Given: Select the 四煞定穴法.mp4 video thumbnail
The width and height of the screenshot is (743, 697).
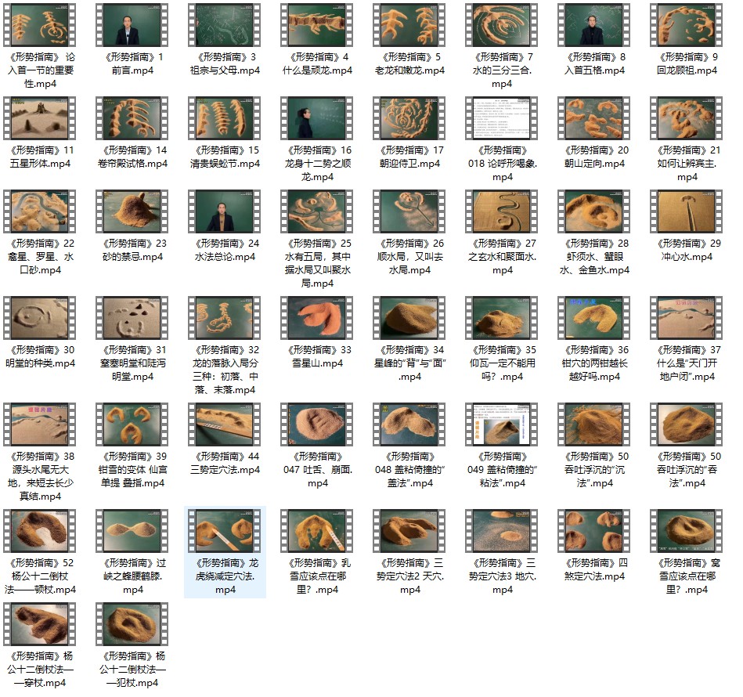Looking at the screenshot, I should pos(595,531).
